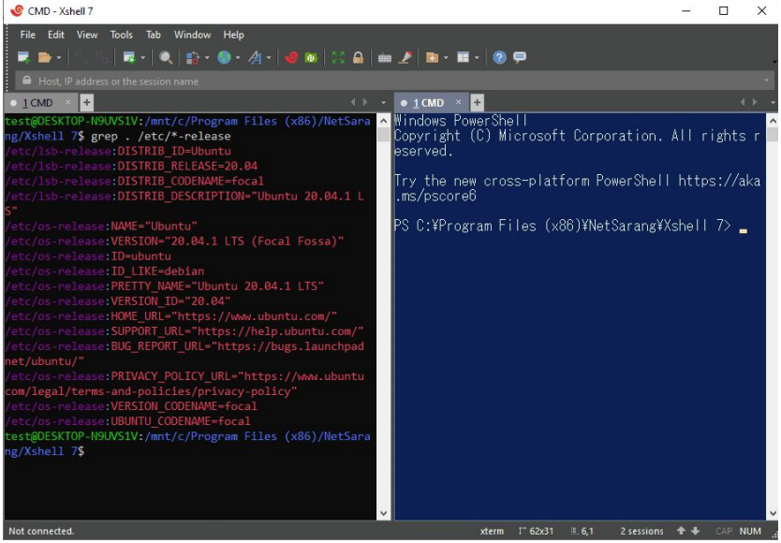Image resolution: width=781 pixels, height=543 pixels.
Task: Click the disabled Connect icon
Action: click(x=81, y=57)
